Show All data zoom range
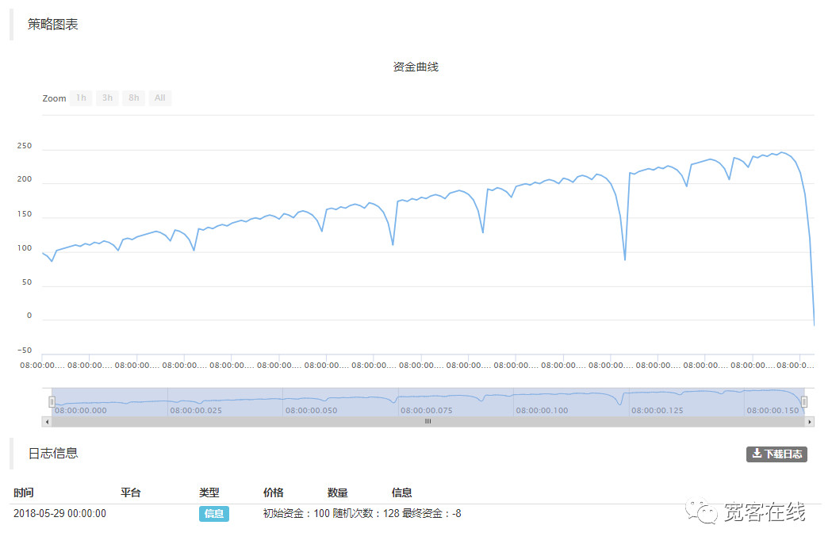 [159, 98]
